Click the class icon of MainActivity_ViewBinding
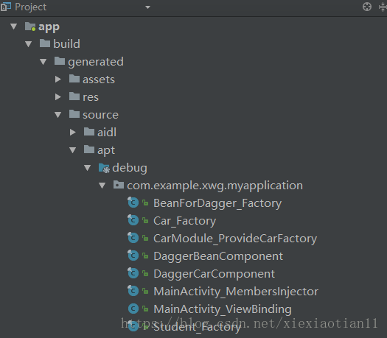This screenshot has height=338, width=387. [133, 309]
